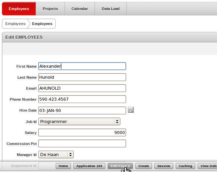
Task: Open the Job Id dropdown
Action: 79,121
